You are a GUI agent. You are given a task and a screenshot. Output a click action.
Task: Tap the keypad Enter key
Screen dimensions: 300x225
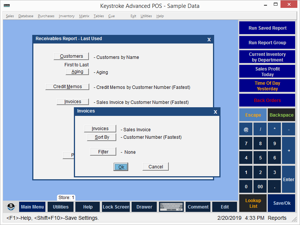289,179
